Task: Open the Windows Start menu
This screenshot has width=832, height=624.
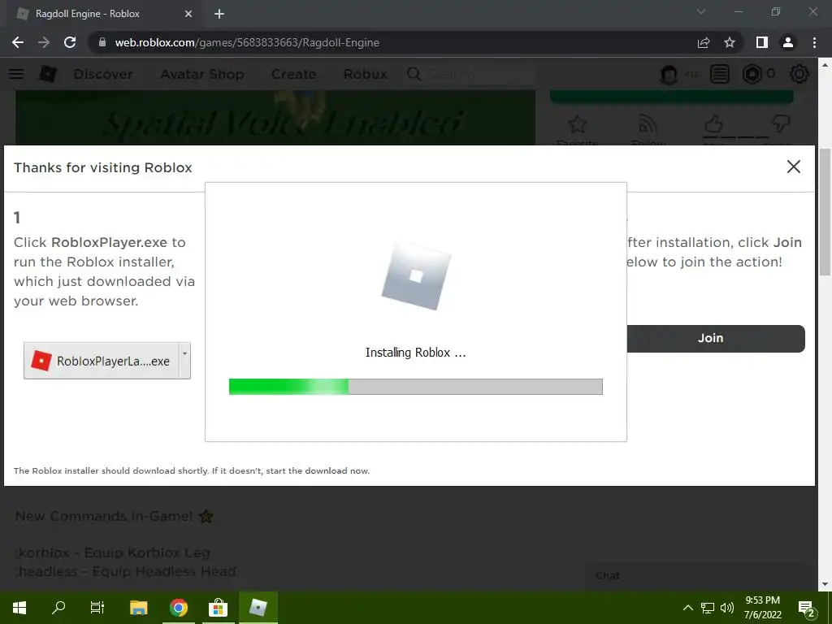Action: [19, 608]
